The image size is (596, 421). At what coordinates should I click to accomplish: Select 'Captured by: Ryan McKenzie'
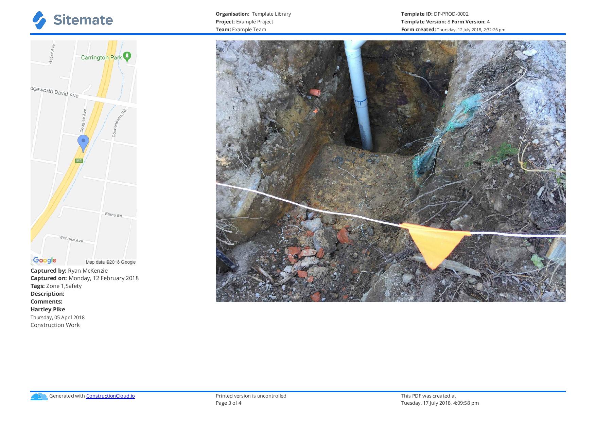point(69,271)
